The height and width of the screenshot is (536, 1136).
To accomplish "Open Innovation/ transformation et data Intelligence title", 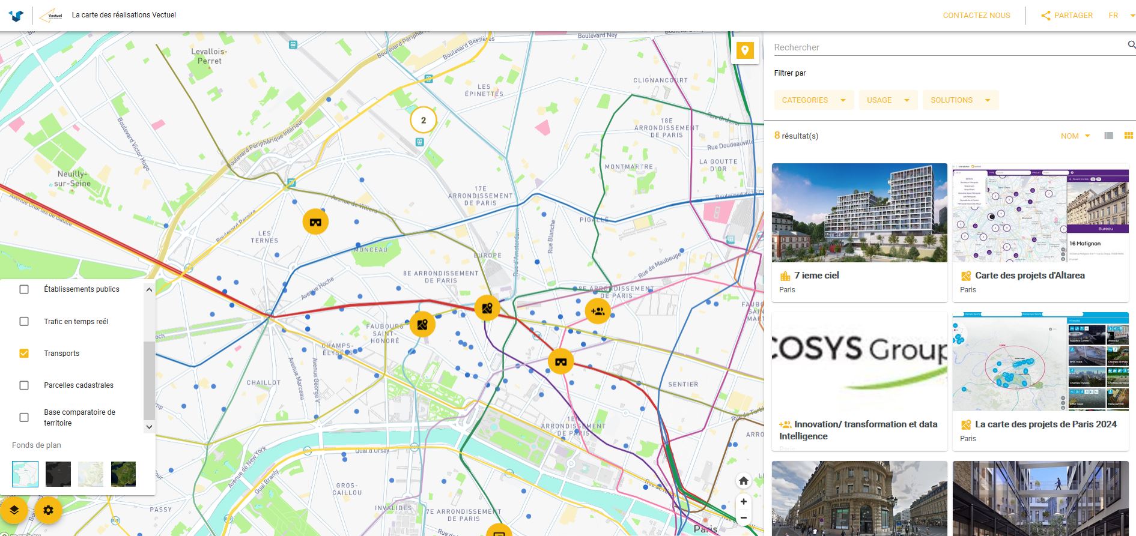I will click(x=858, y=430).
